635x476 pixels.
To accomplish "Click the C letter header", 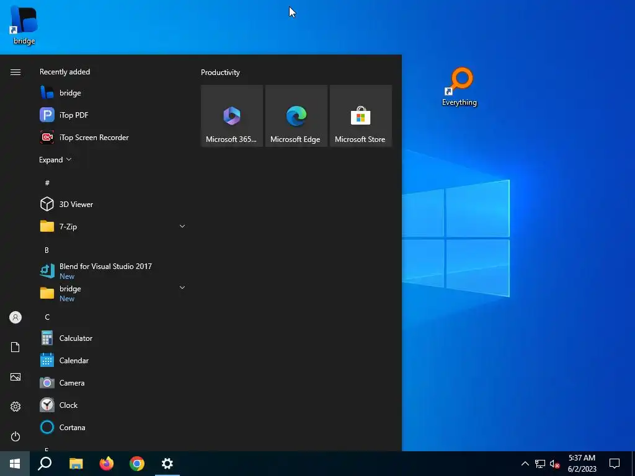I will click(x=47, y=317).
